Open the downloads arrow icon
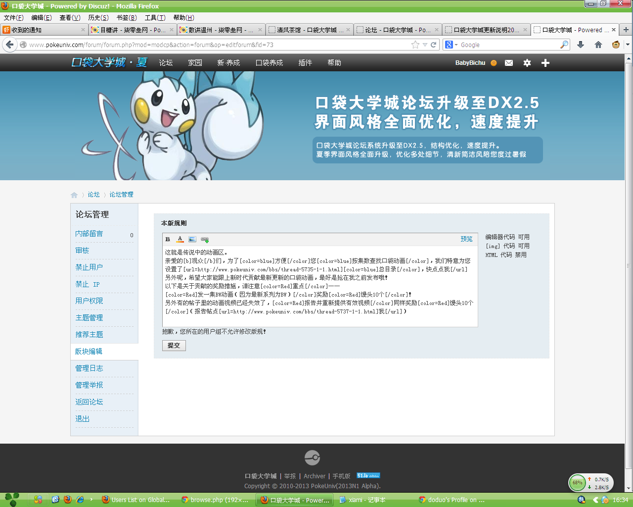Viewport: 633px width, 507px height. (581, 45)
